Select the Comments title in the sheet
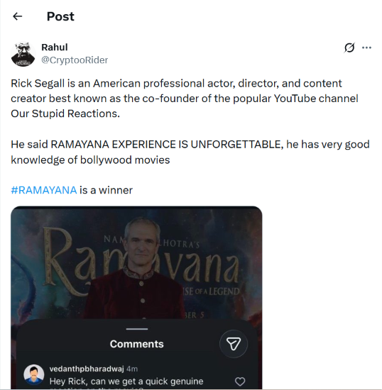The width and height of the screenshot is (382, 390). tap(137, 344)
